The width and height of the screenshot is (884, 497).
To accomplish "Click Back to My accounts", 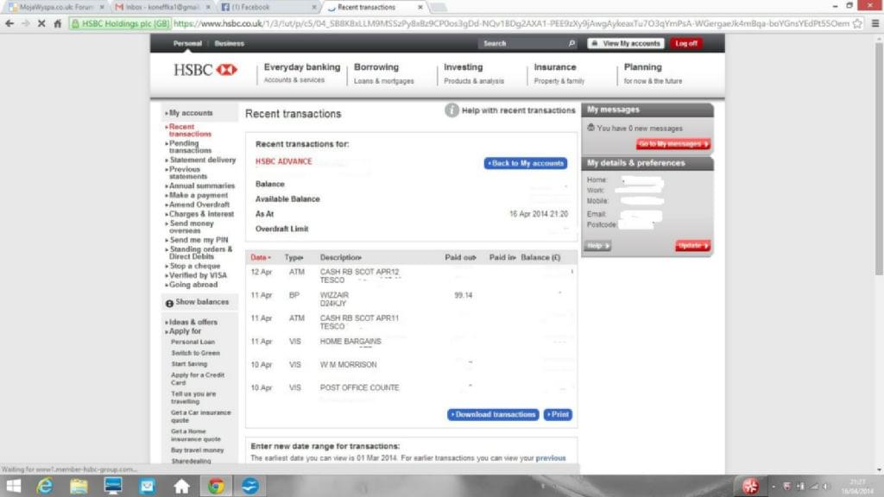I will click(526, 163).
